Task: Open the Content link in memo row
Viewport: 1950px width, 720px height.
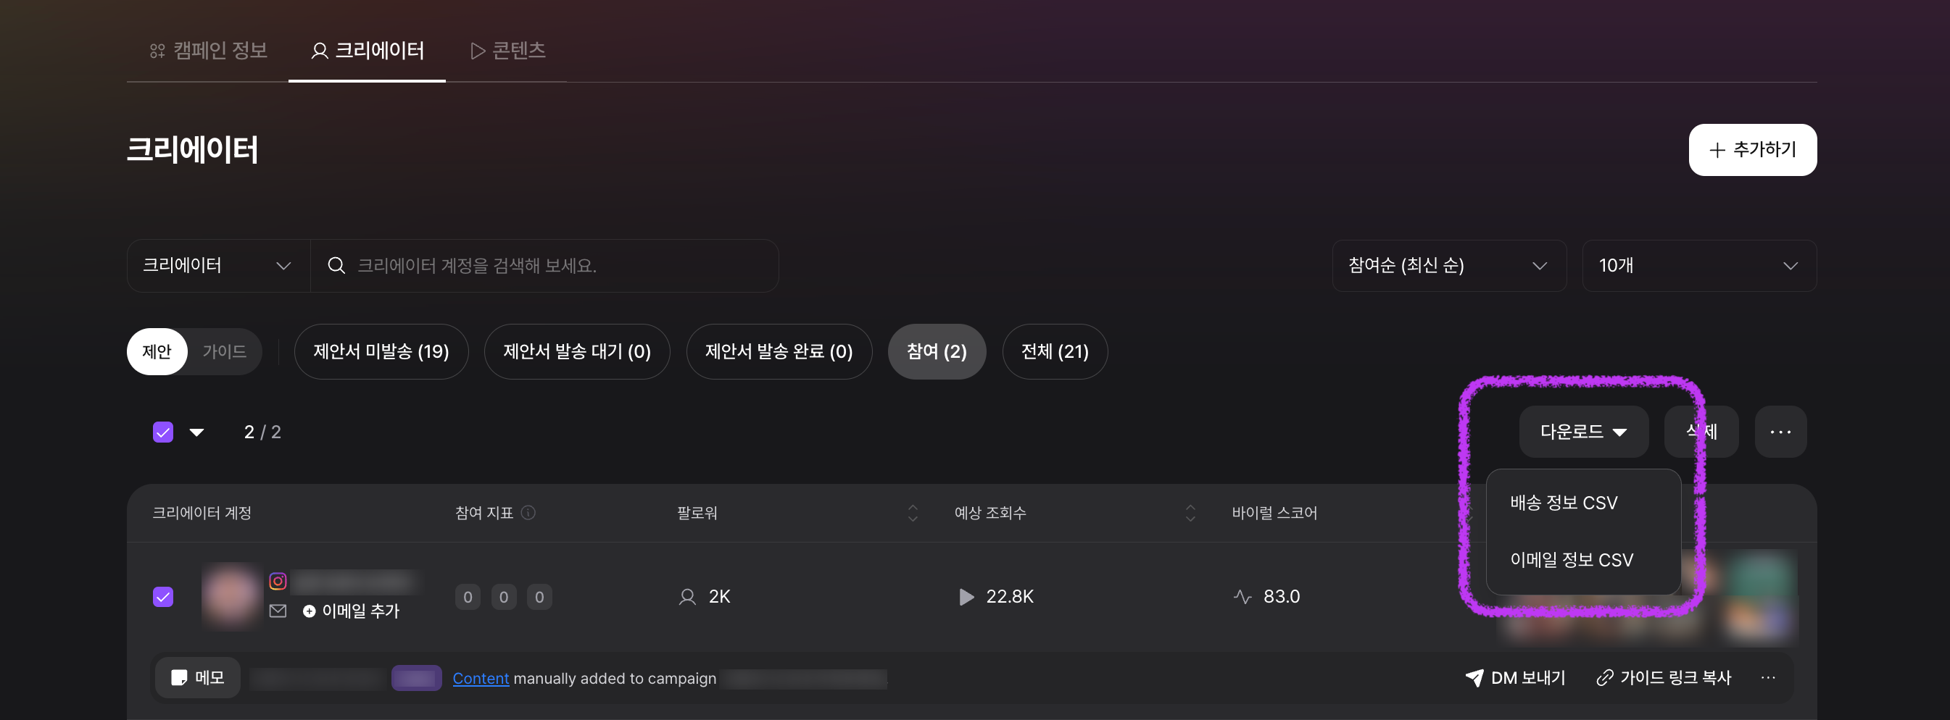Action: [480, 679]
